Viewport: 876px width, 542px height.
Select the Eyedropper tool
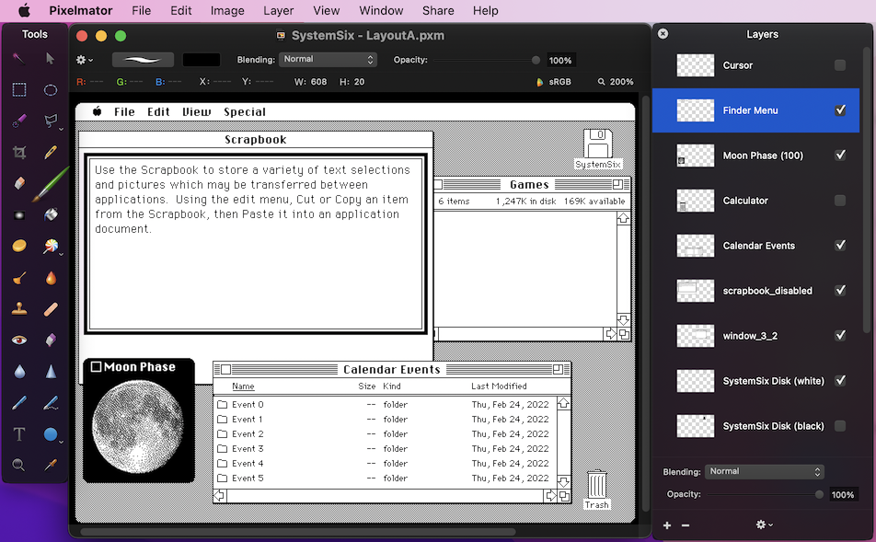pyautogui.click(x=51, y=465)
